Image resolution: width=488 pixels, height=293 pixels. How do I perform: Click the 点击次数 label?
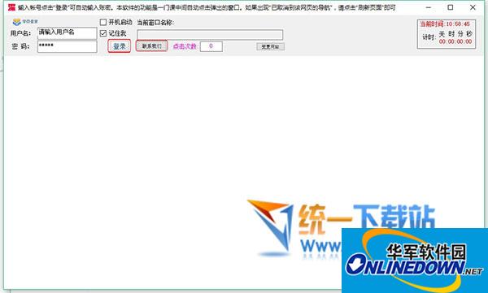(x=185, y=46)
